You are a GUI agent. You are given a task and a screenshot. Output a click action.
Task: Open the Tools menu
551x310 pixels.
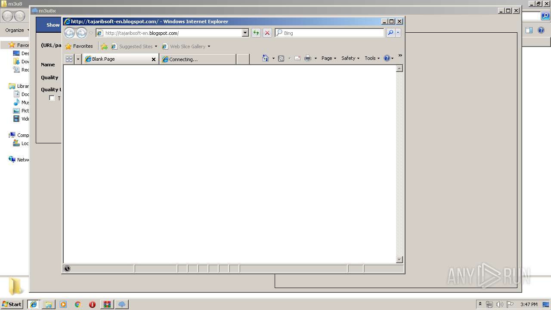point(372,58)
